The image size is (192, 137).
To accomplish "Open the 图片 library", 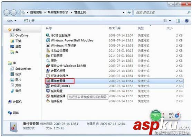I will click(x=16, y=80).
